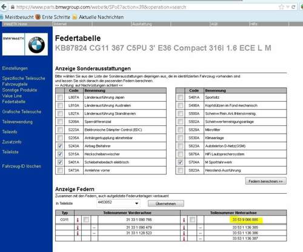
Task: Click the CG11 type cell
Action: click(64, 220)
